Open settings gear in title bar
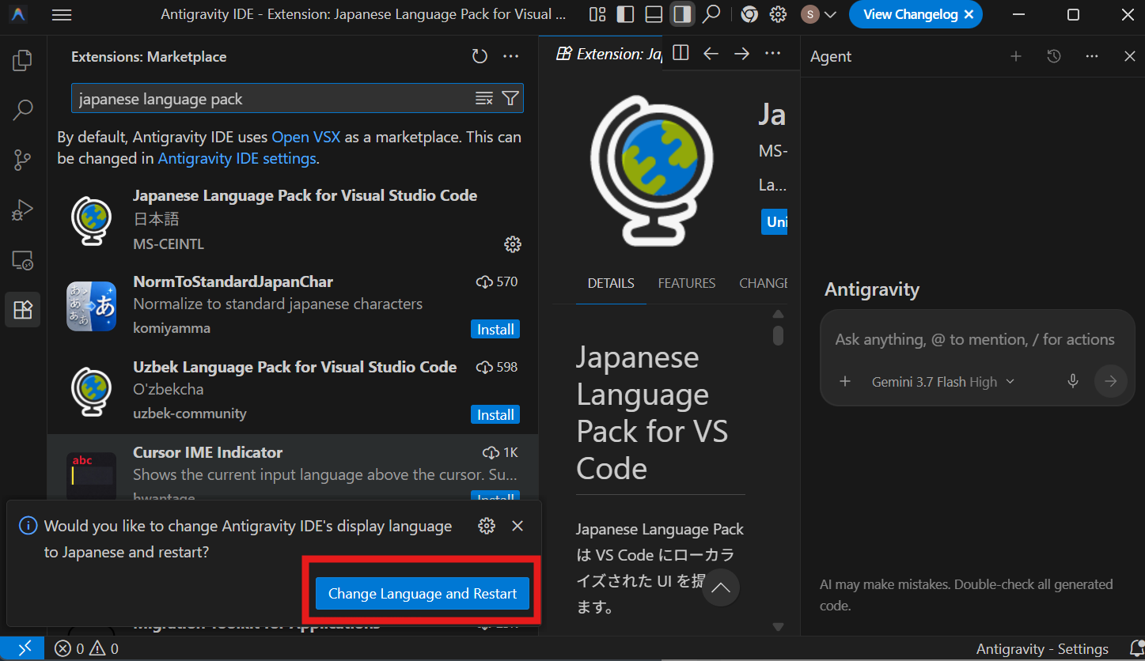This screenshot has width=1145, height=661. [x=778, y=14]
